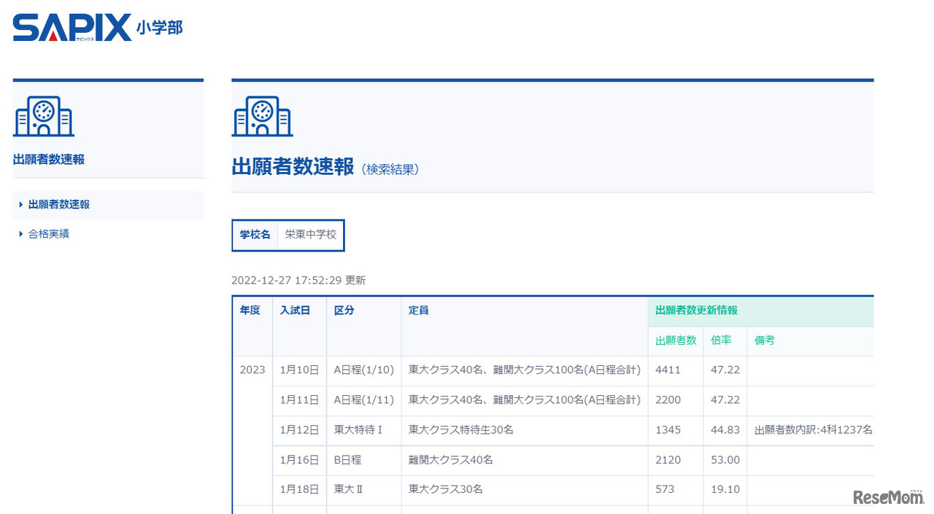Click the 倍率 sub-column header
Screen dimensions: 934x514
(x=721, y=340)
